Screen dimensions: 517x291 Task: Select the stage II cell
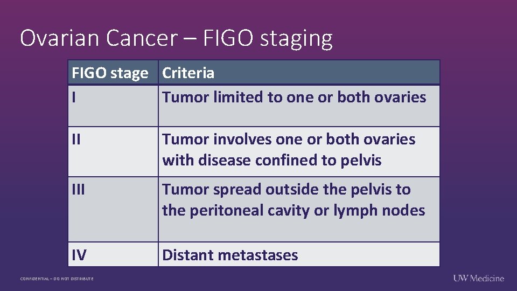pyautogui.click(x=77, y=140)
